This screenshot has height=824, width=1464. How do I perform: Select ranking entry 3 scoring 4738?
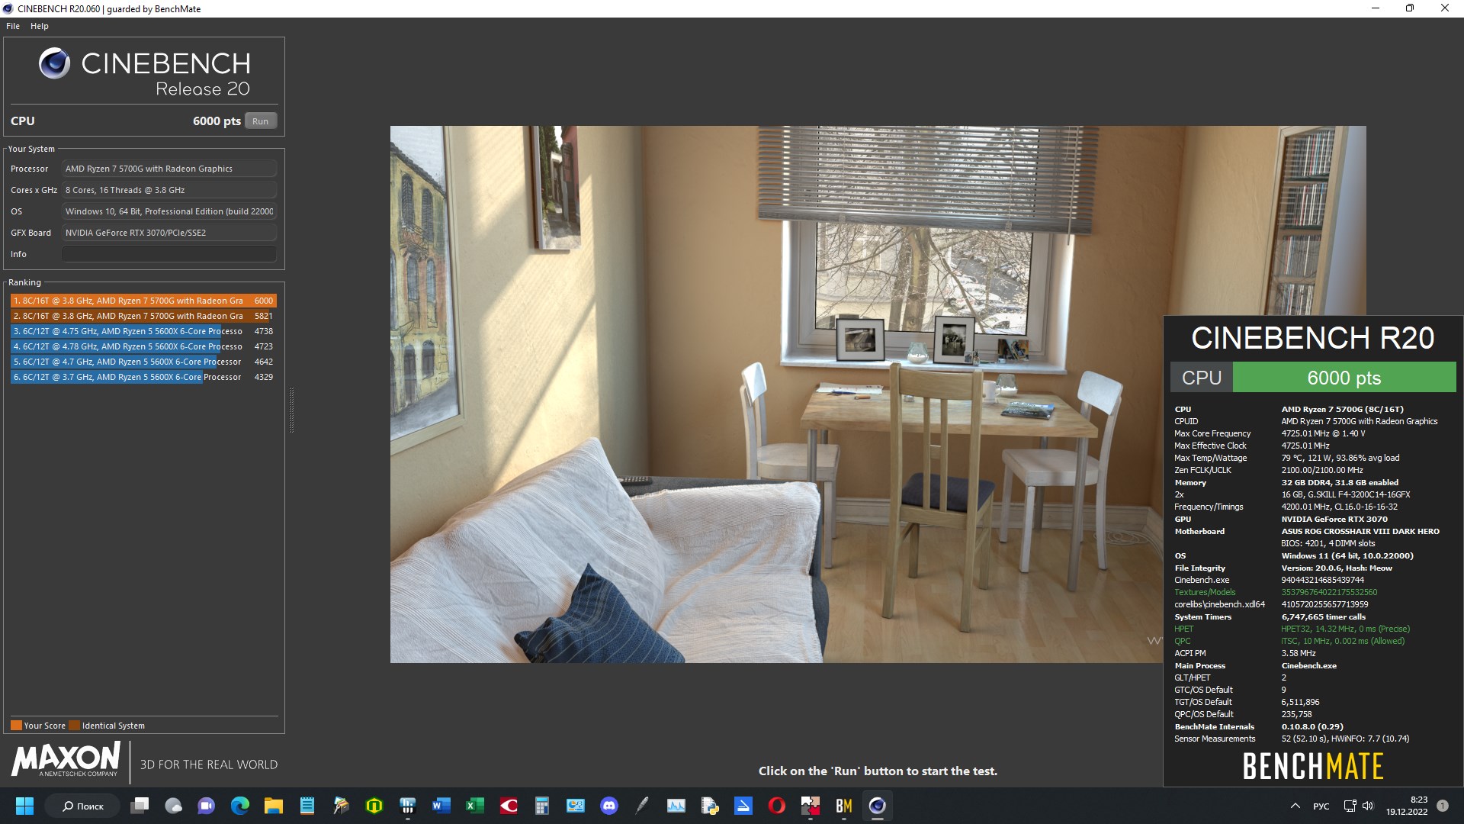[143, 331]
